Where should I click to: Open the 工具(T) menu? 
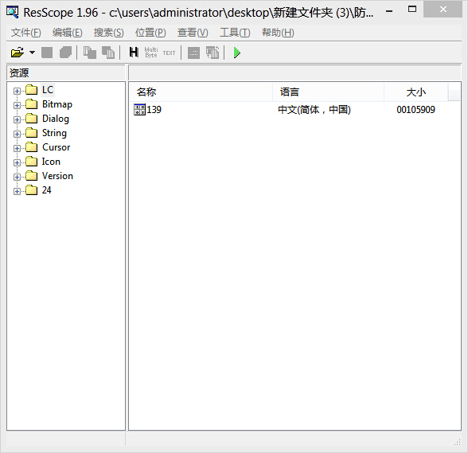pyautogui.click(x=235, y=33)
